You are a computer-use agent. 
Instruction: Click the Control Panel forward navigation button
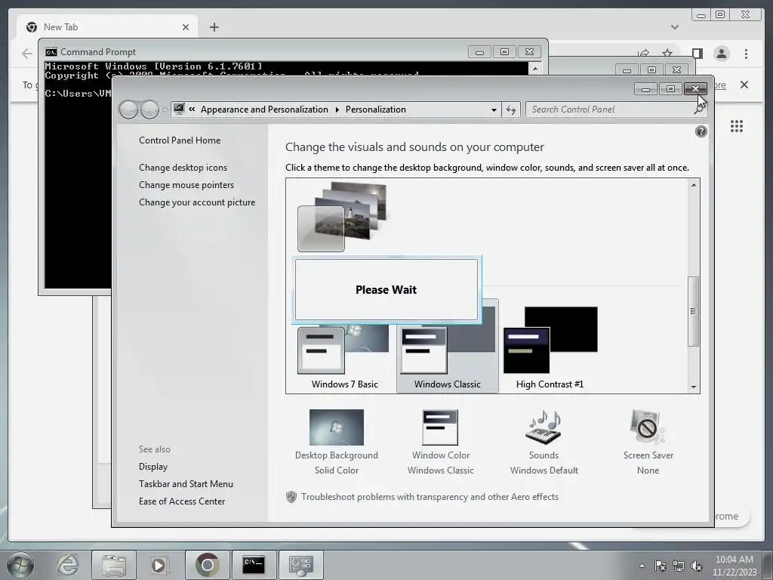click(149, 110)
